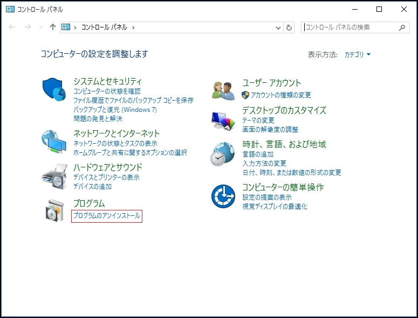Click the System and Security shield icon
This screenshot has height=318, width=418.
point(54,89)
